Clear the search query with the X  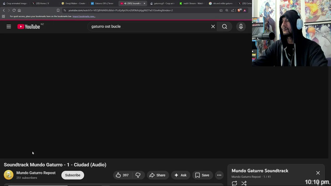point(213,26)
